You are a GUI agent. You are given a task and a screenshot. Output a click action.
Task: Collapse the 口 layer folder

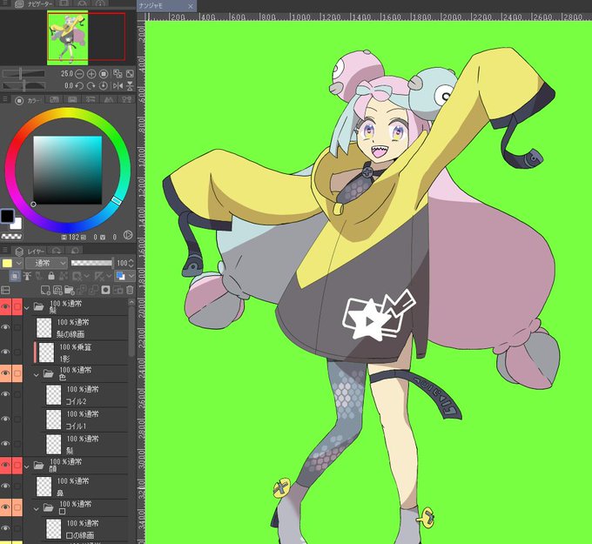click(x=37, y=509)
